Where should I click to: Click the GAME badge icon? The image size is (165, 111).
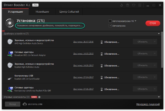(x=34, y=97)
